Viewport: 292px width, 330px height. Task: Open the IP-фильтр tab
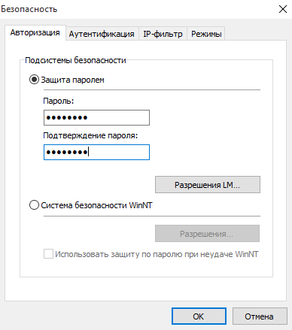tap(163, 34)
